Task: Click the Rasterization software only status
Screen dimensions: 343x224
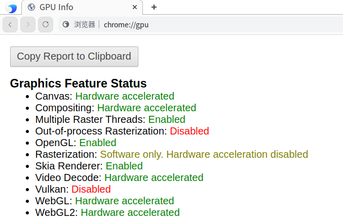Action: [x=204, y=154]
